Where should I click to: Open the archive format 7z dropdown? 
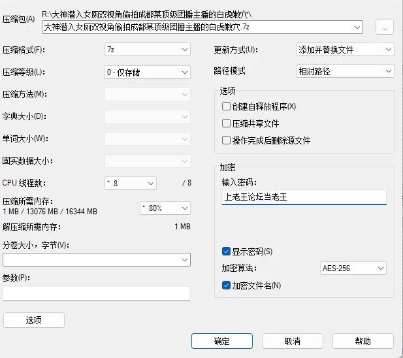click(x=148, y=50)
